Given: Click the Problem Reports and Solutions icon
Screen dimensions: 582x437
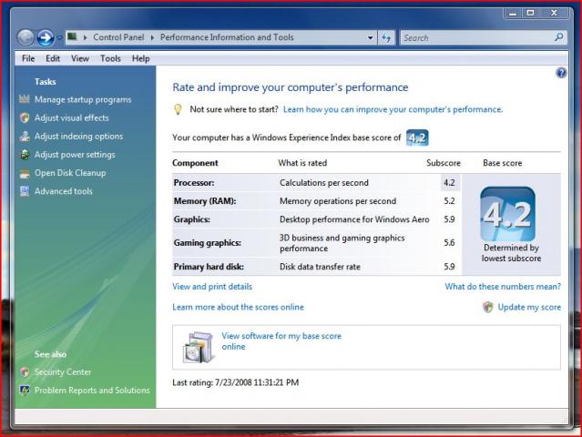Looking at the screenshot, I should (x=25, y=391).
